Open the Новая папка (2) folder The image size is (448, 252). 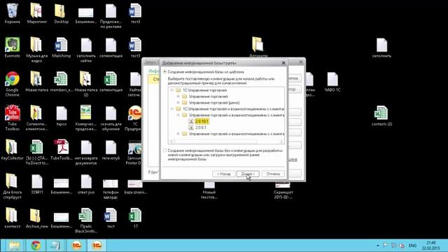[86, 84]
